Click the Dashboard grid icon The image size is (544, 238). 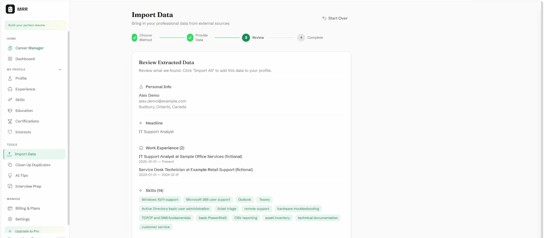[x=10, y=59]
